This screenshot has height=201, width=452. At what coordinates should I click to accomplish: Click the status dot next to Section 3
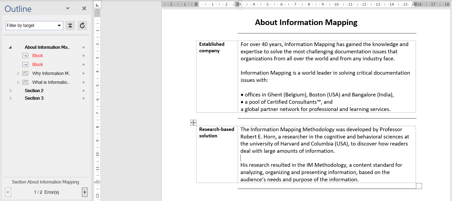83,98
